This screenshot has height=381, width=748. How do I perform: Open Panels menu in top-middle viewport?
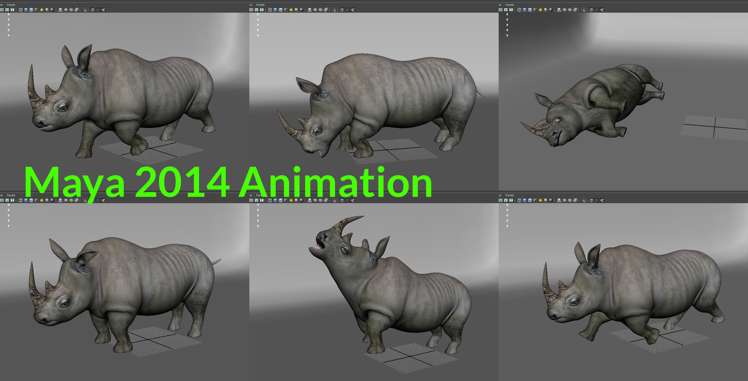[x=260, y=5]
